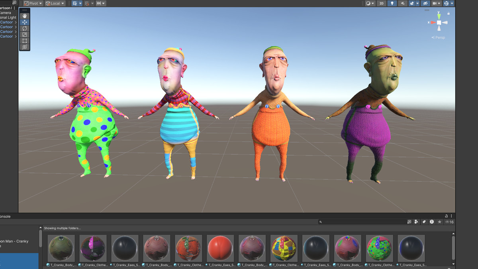Select the Move tool
The height and width of the screenshot is (269, 478).
pyautogui.click(x=25, y=22)
